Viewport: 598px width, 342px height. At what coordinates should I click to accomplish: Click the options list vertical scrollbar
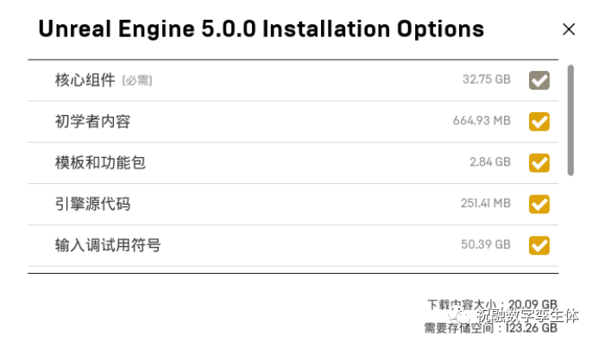pos(570,120)
